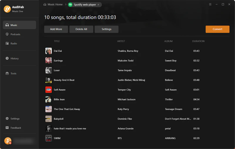Click the Delete All button
235x149 pixels.
[81, 29]
